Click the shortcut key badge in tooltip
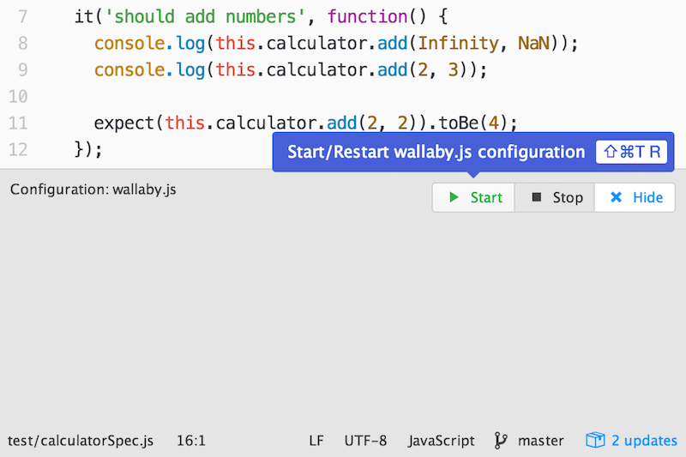 point(631,152)
